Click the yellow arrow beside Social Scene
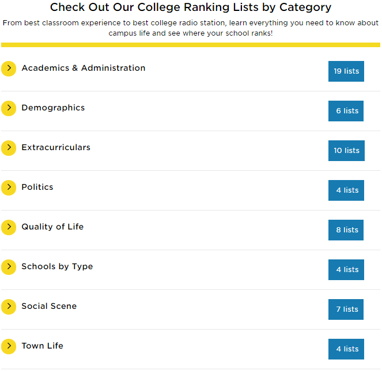Image resolution: width=382 pixels, height=371 pixels. 9,307
